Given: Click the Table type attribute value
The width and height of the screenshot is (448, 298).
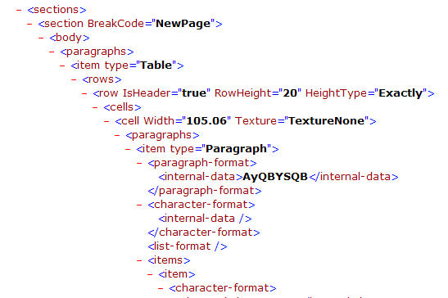Looking at the screenshot, I should click(156, 65).
